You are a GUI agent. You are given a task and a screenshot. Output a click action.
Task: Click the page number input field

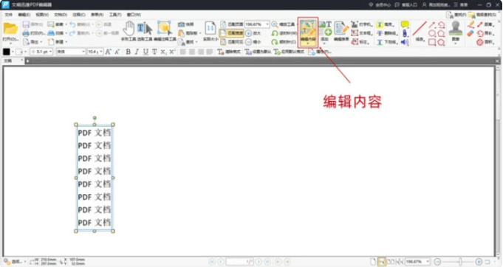(x=240, y=262)
